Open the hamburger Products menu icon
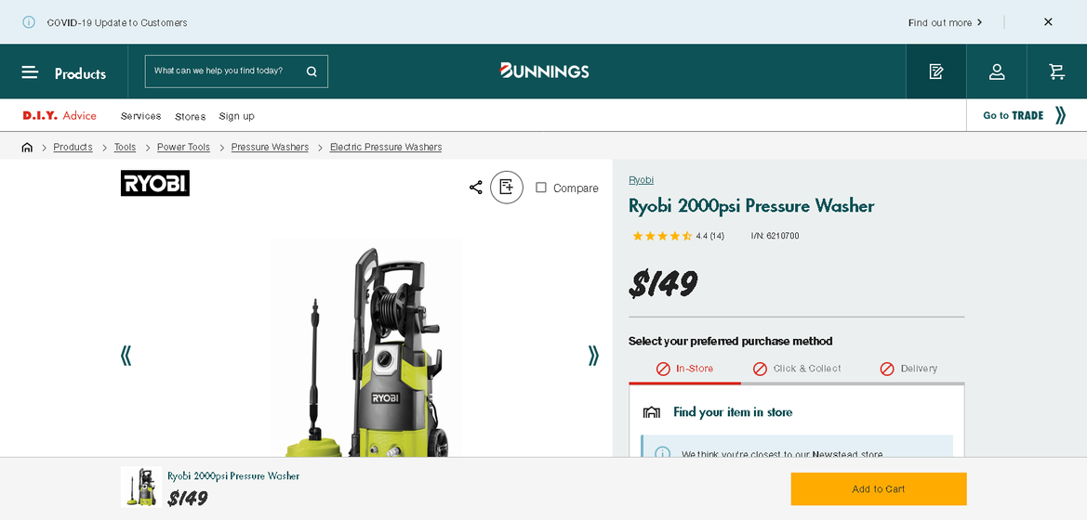The width and height of the screenshot is (1087, 520). 30,72
